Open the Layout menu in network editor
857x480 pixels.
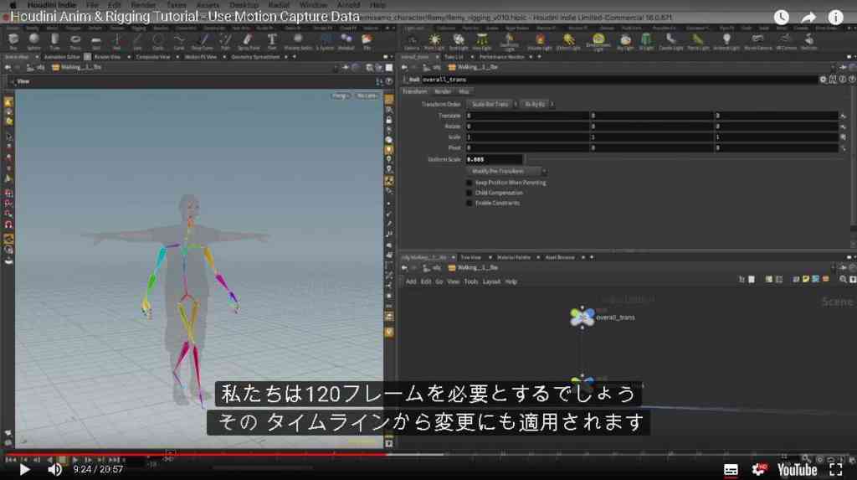491,281
